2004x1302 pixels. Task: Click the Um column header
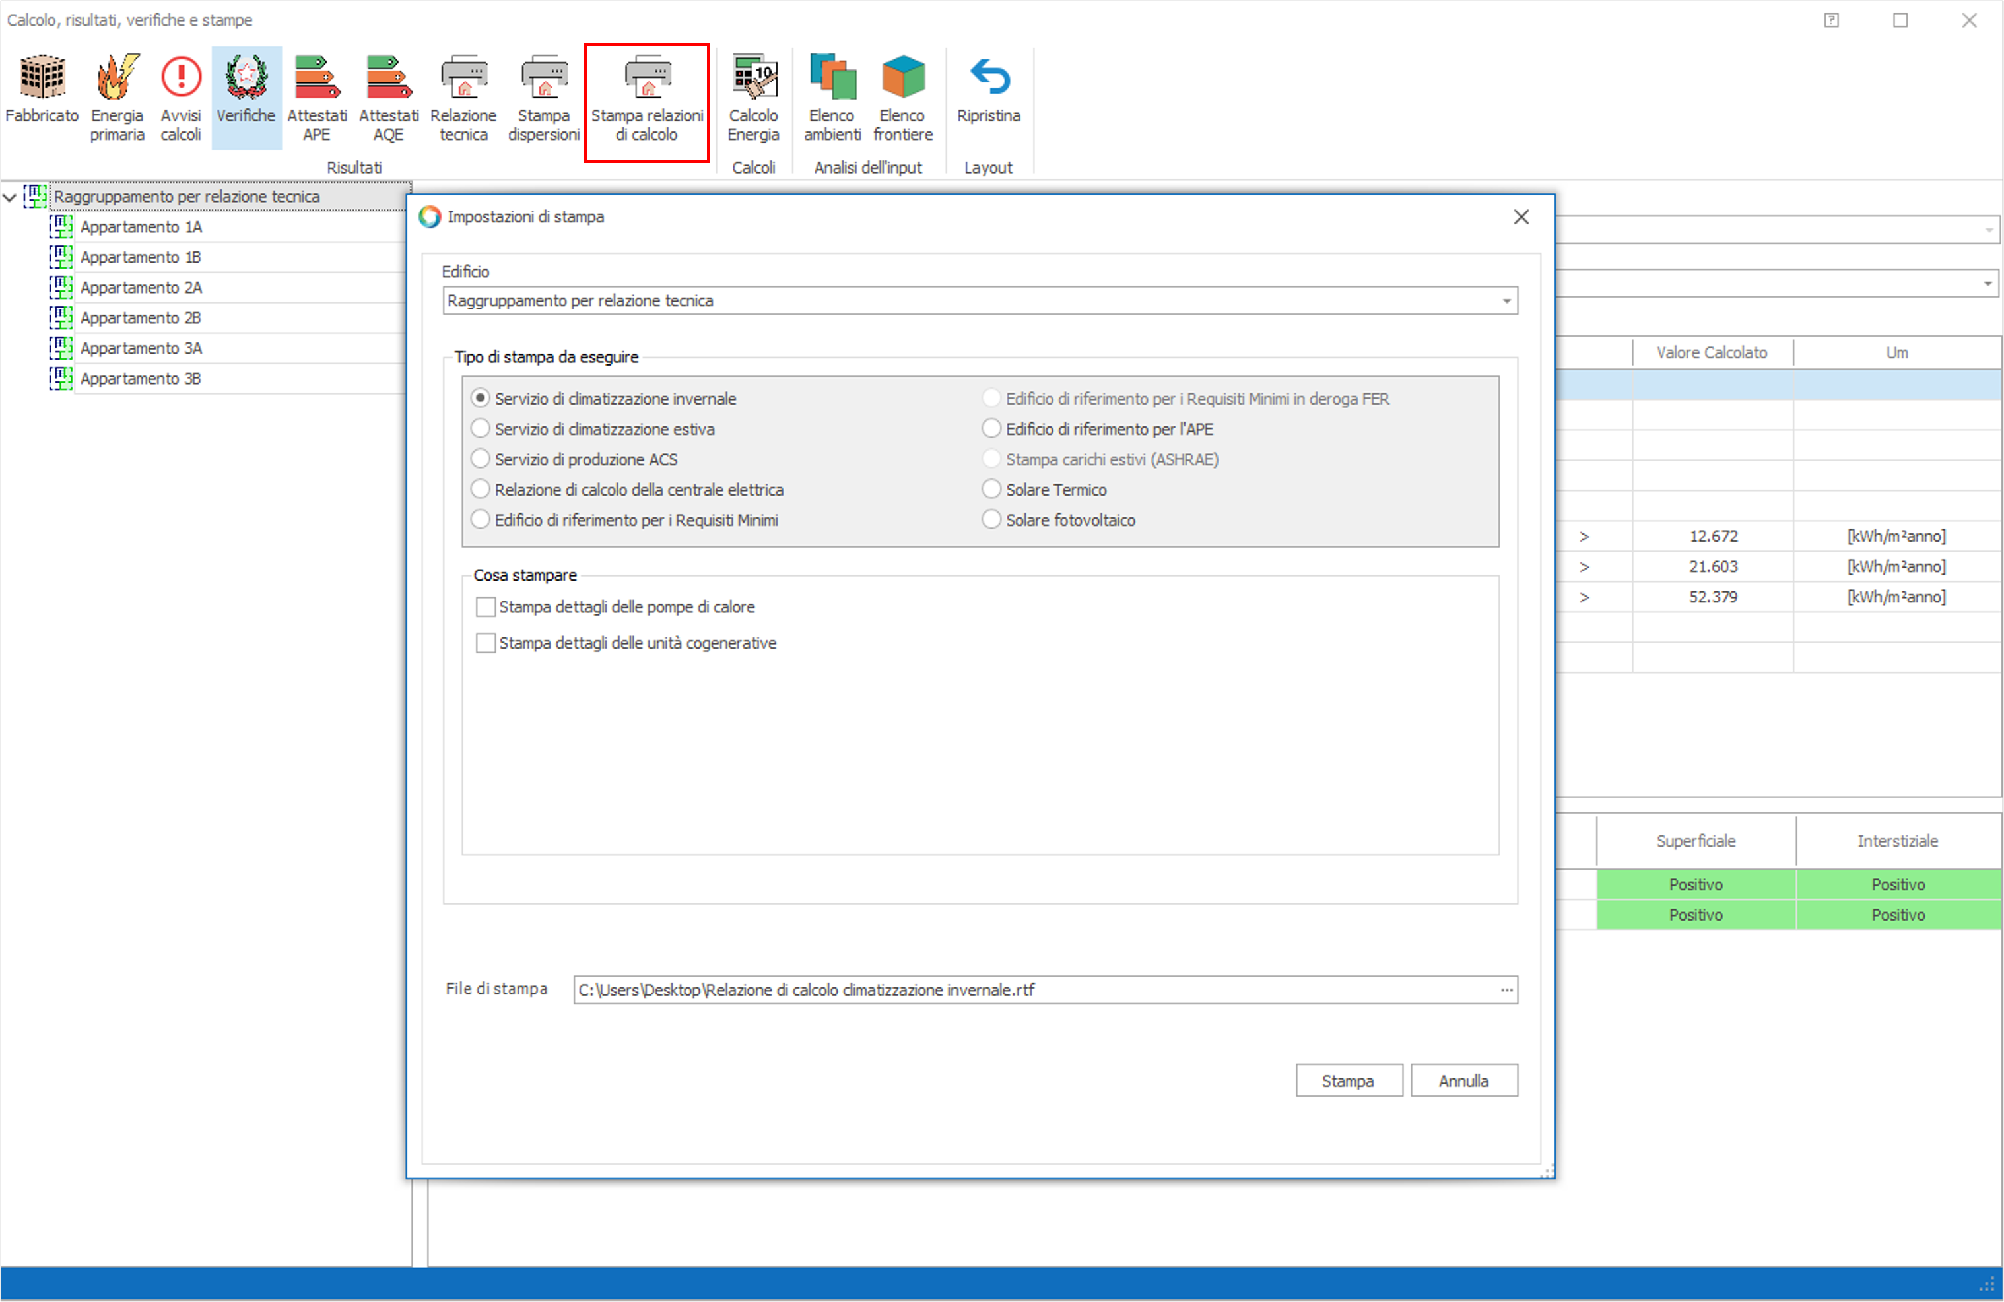click(1898, 352)
